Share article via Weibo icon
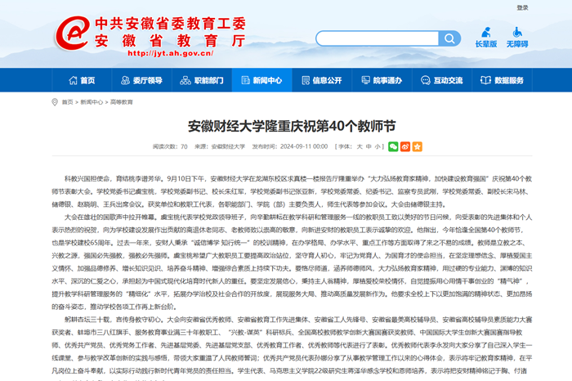 [405, 146]
